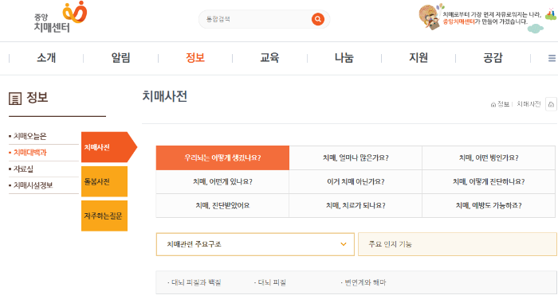Image resolution: width=558 pixels, height=303 pixels.
Task: Open the 소개 main menu
Action: [46, 57]
